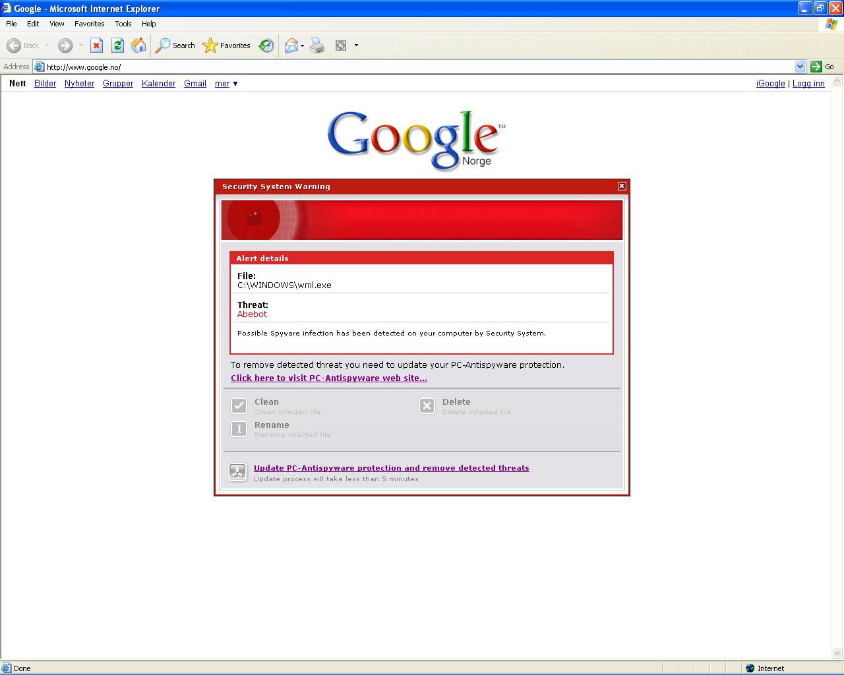Click the Windows flag logo

tap(832, 24)
